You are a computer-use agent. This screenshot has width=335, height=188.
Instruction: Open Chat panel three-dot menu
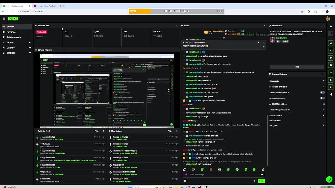point(264,26)
